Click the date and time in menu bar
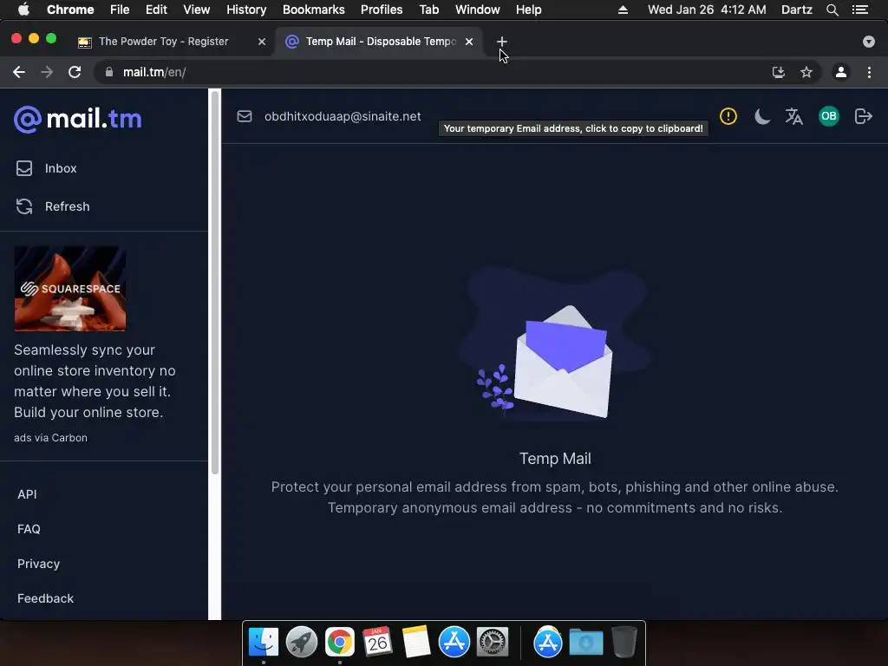The height and width of the screenshot is (666, 888). click(707, 10)
